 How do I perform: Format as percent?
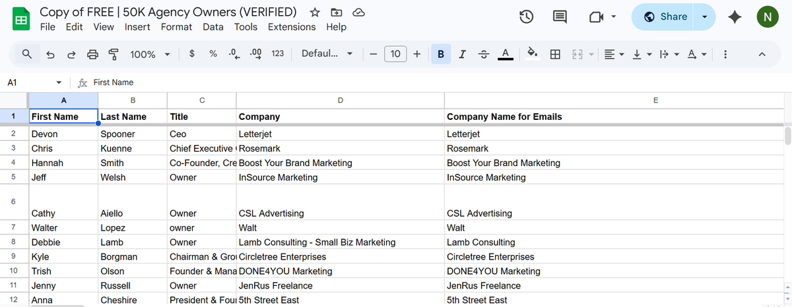click(x=213, y=54)
